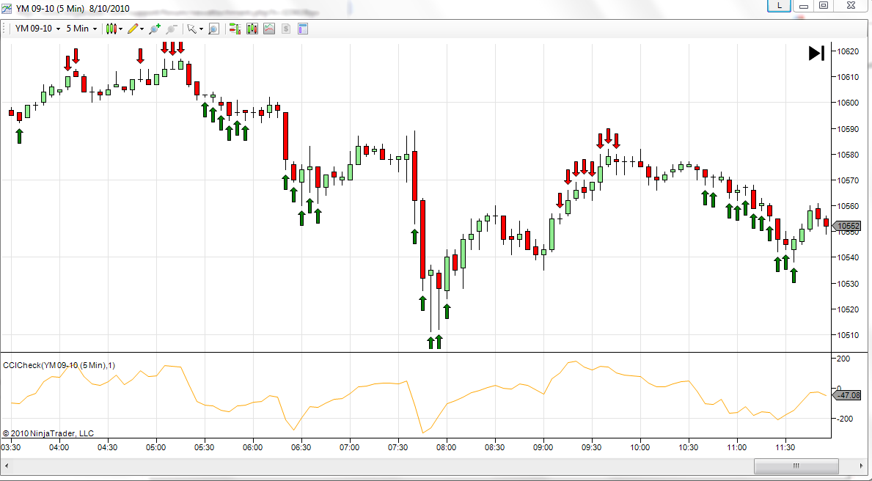872x481 pixels.
Task: Select the pencil drawing tools icon
Action: (132, 29)
